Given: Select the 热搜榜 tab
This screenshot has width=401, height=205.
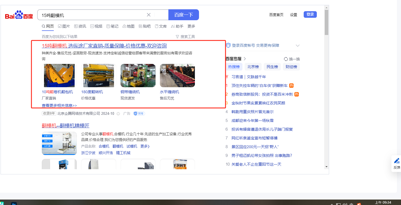Looking at the screenshot, I should pos(234,67).
